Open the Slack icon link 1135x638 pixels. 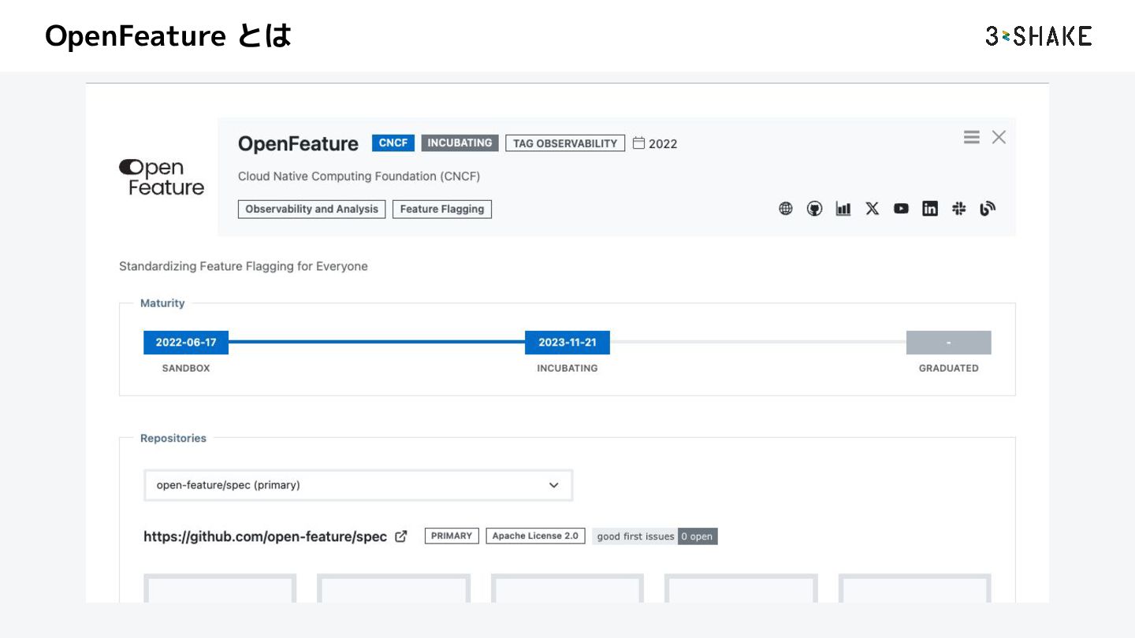959,209
